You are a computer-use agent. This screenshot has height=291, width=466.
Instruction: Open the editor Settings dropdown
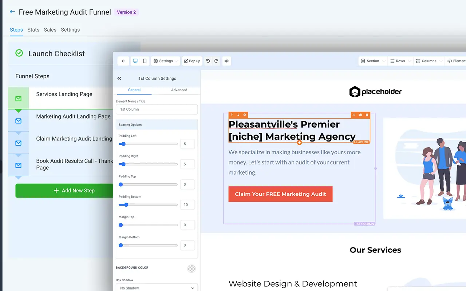165,61
